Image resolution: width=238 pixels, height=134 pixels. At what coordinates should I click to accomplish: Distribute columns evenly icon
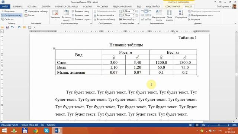pos(137,15)
